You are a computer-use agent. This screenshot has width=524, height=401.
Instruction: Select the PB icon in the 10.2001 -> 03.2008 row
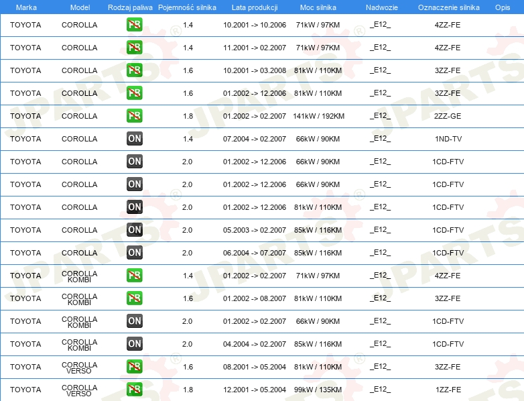pyautogui.click(x=134, y=70)
